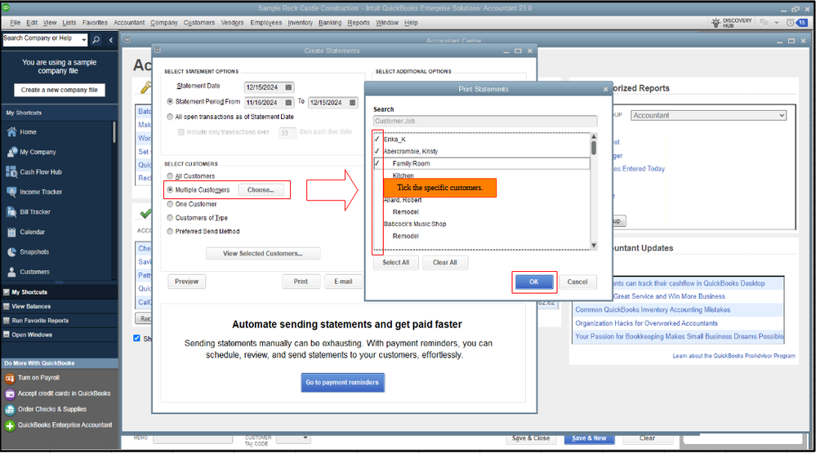Open Statement Date calendar picker icon
This screenshot has width=816, height=453.
click(288, 87)
